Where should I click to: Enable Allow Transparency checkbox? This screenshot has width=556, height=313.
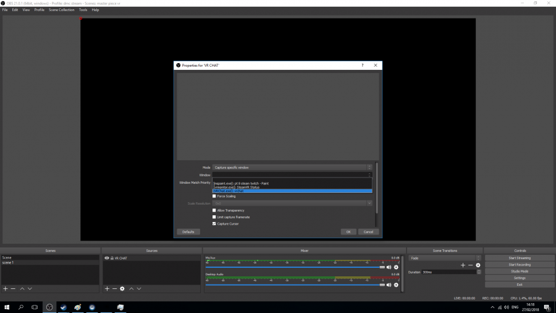[x=214, y=210]
